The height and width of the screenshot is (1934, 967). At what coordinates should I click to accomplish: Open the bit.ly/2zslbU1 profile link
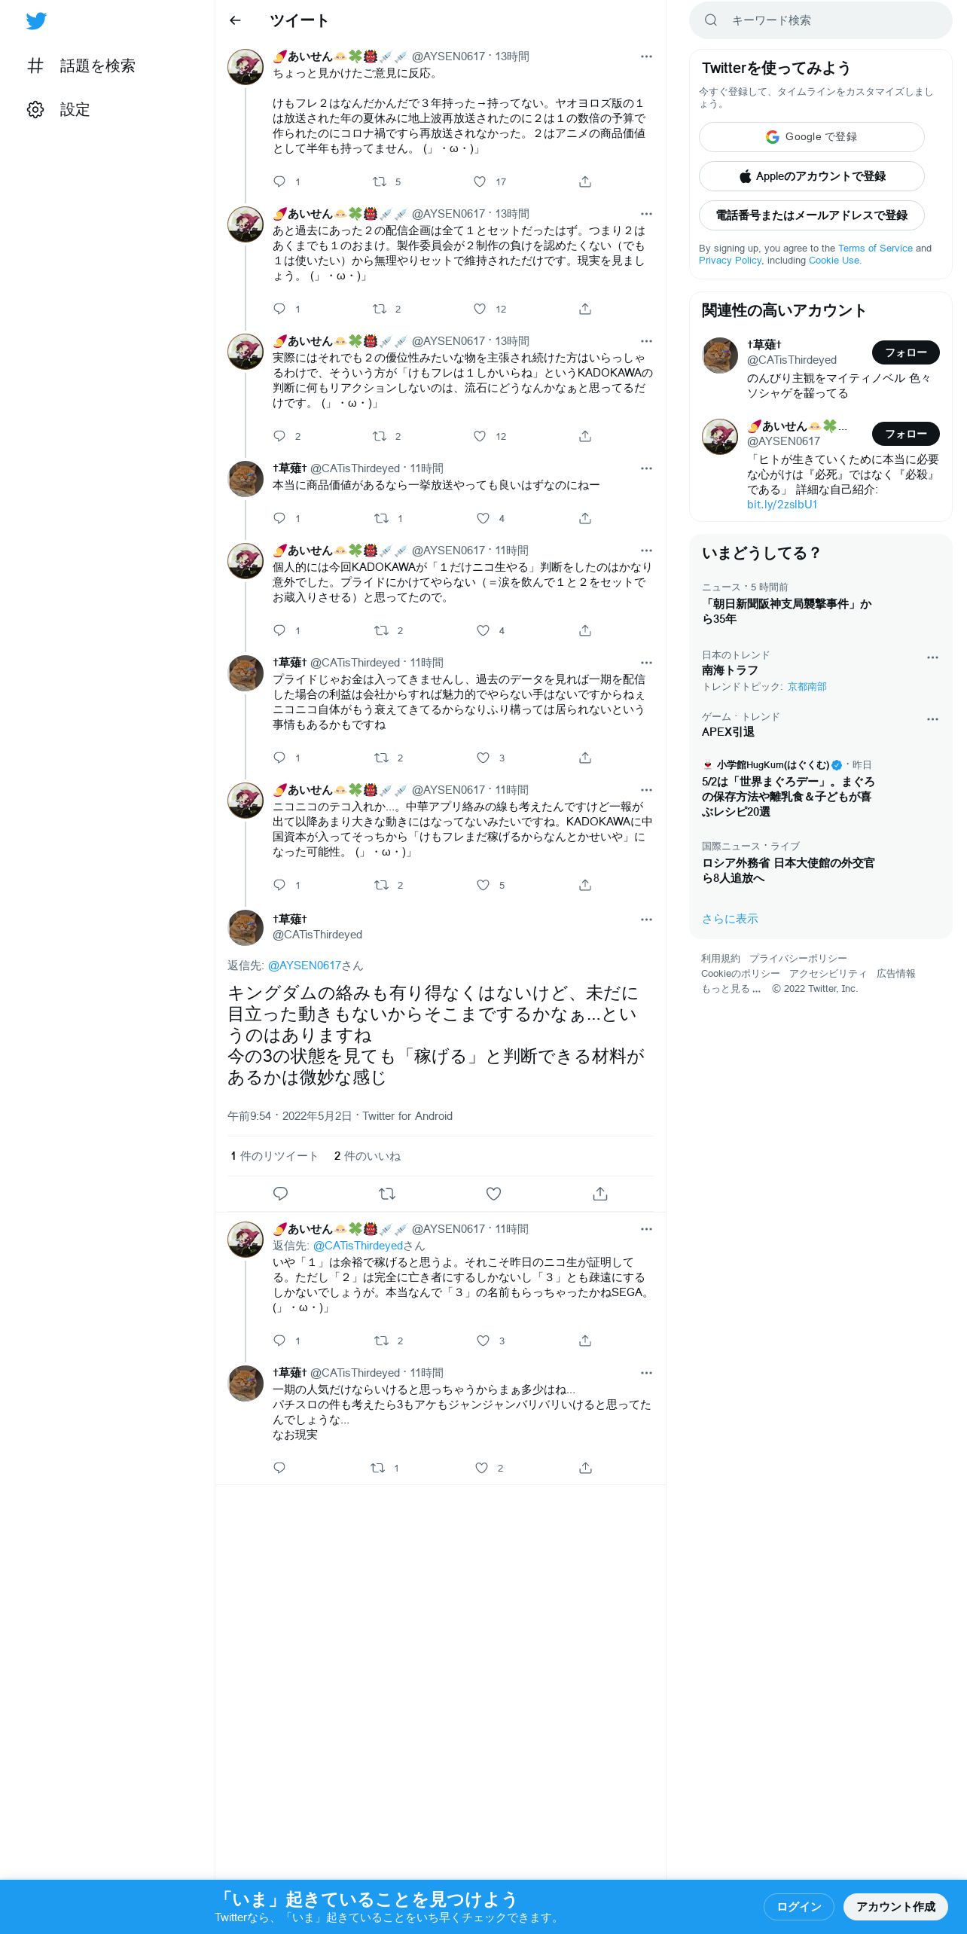pos(782,505)
